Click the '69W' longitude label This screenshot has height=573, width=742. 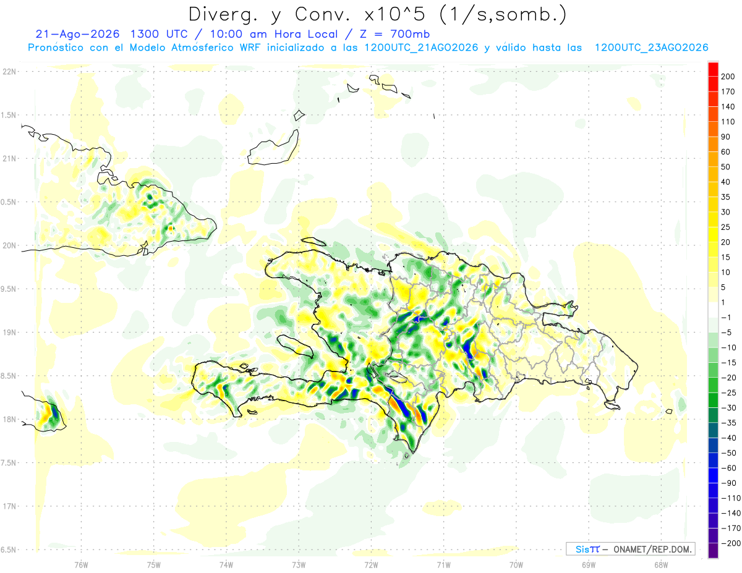pyautogui.click(x=589, y=564)
